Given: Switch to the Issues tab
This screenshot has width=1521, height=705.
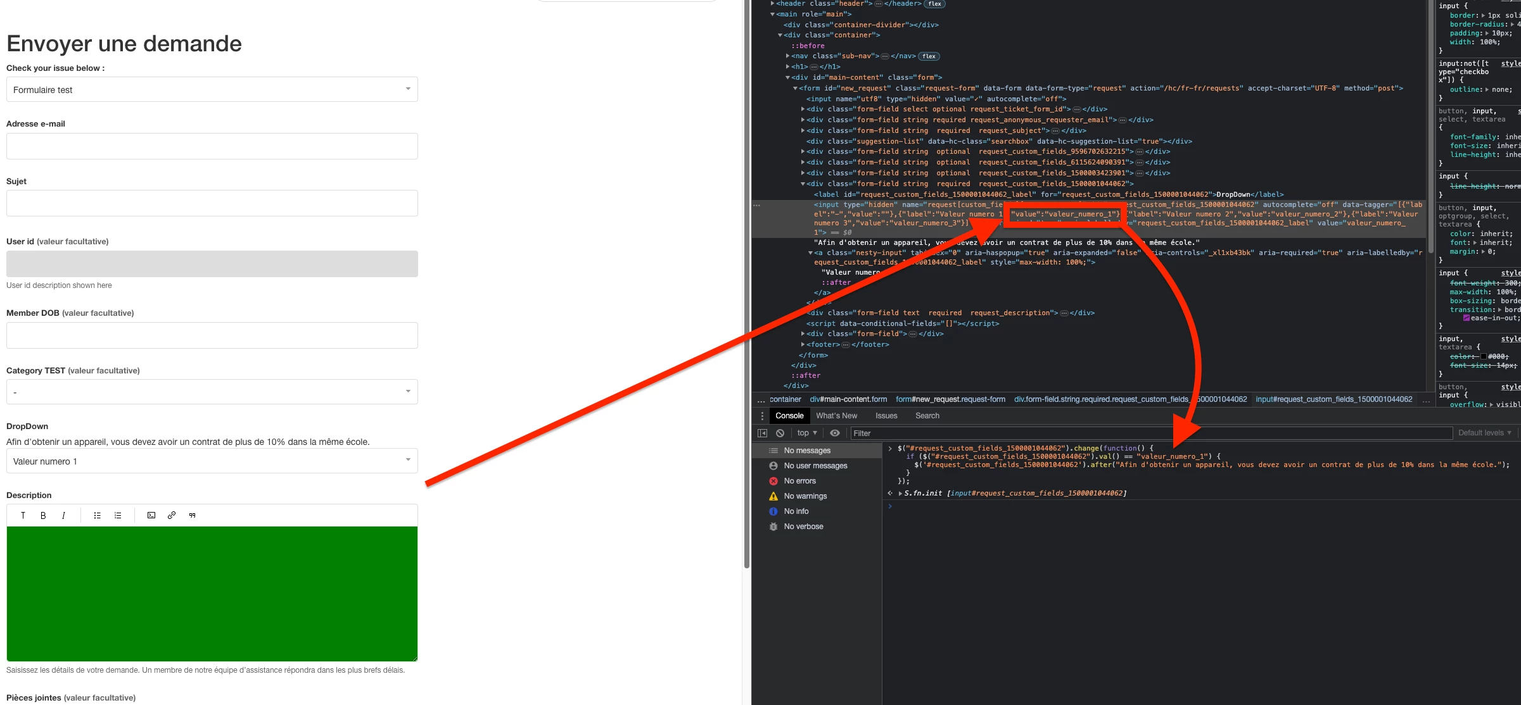Looking at the screenshot, I should click(886, 416).
